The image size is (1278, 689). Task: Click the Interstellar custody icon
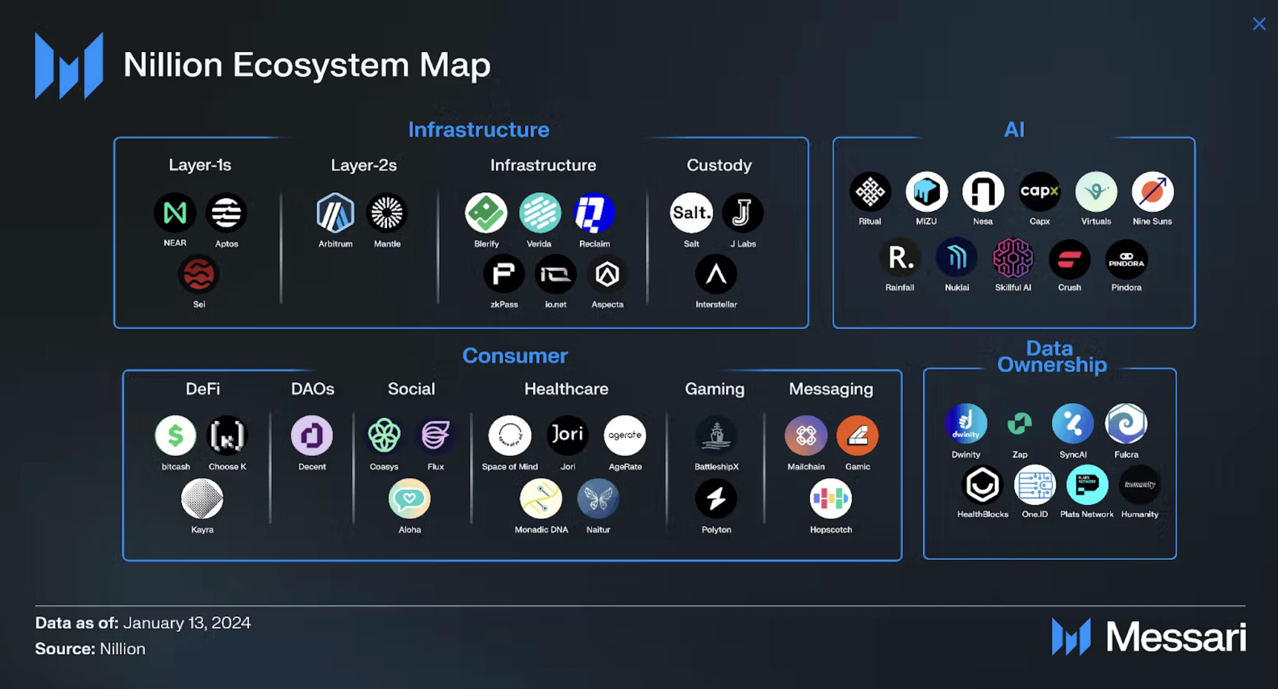click(x=716, y=274)
